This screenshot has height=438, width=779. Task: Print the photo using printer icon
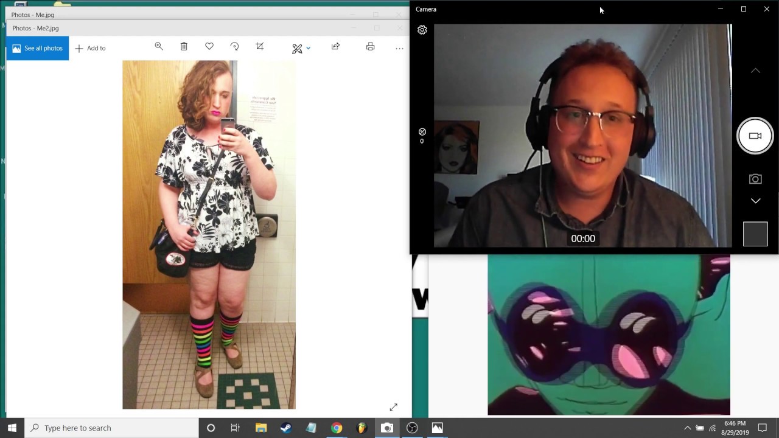370,47
